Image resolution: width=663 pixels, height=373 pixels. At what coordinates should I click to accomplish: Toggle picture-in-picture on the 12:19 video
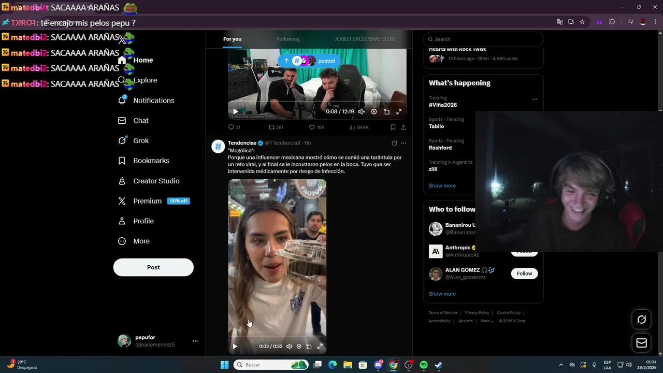386,111
